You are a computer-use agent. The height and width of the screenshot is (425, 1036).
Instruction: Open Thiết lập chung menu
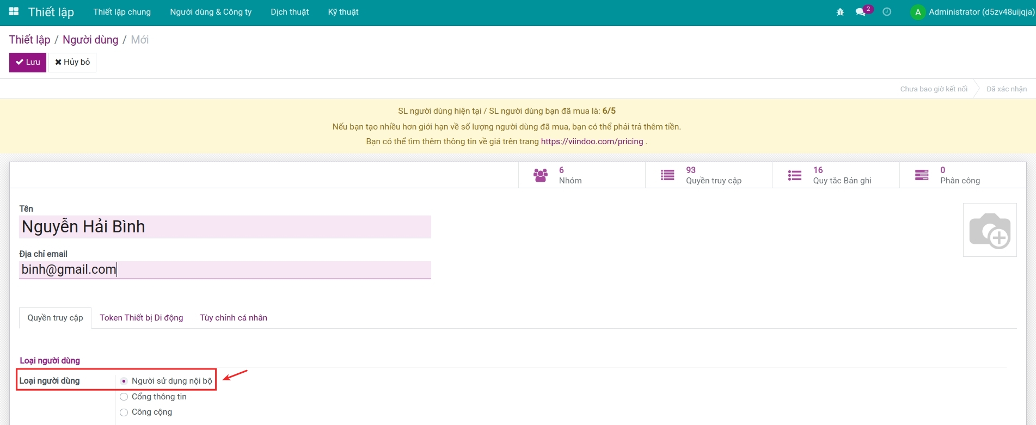point(122,12)
